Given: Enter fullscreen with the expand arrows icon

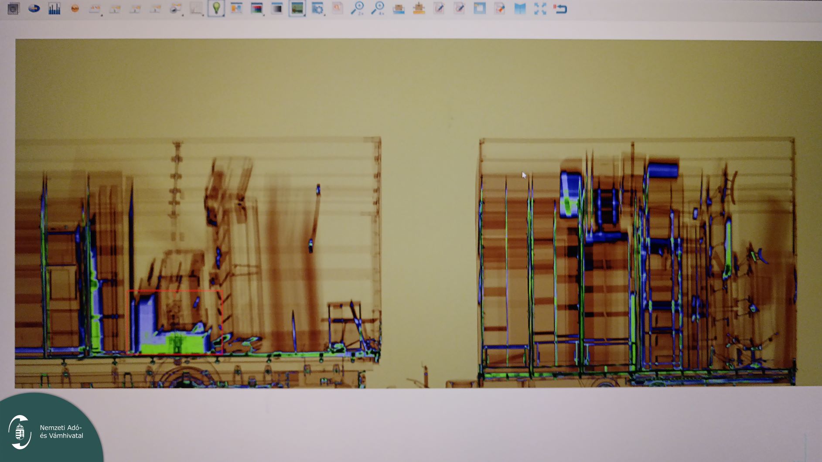Looking at the screenshot, I should (x=540, y=9).
